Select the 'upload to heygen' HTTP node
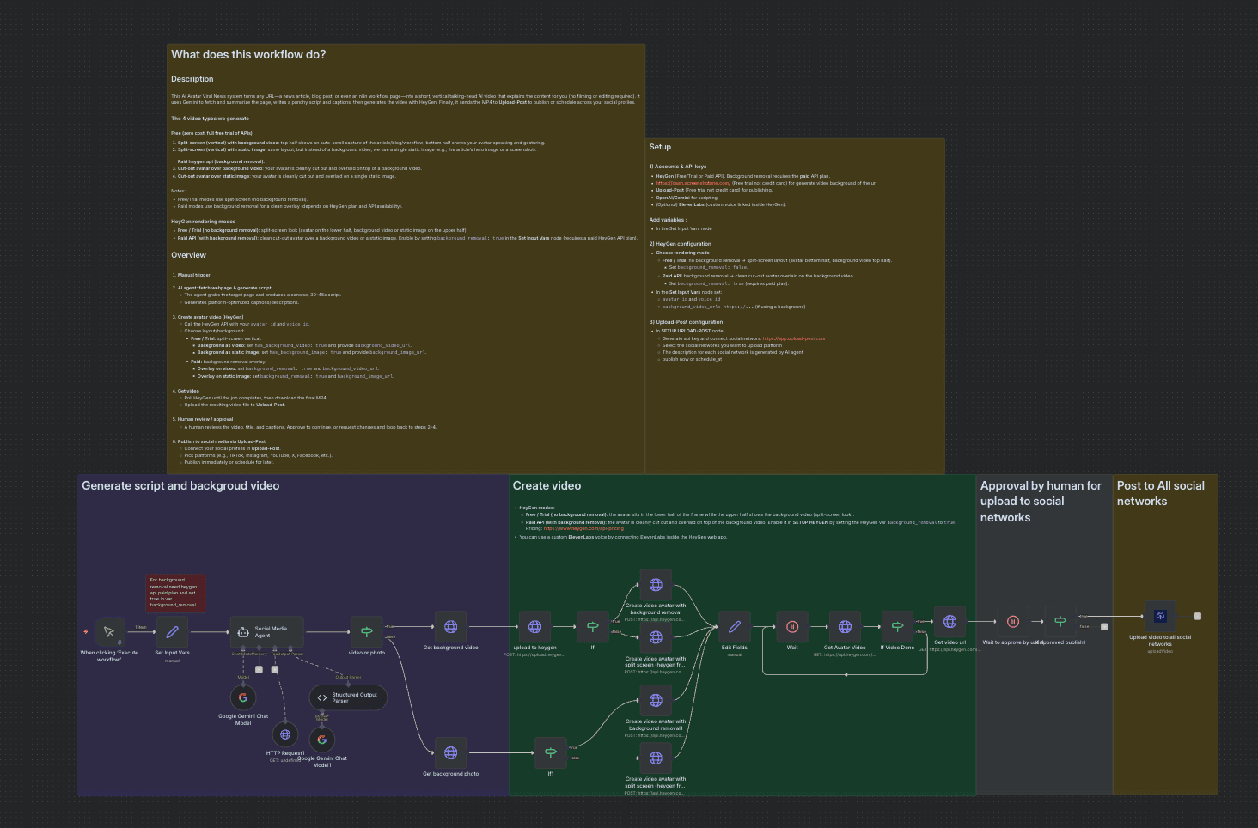Image resolution: width=1258 pixels, height=828 pixels. (x=534, y=627)
